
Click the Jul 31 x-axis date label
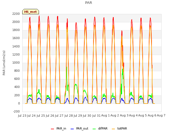point(97,116)
